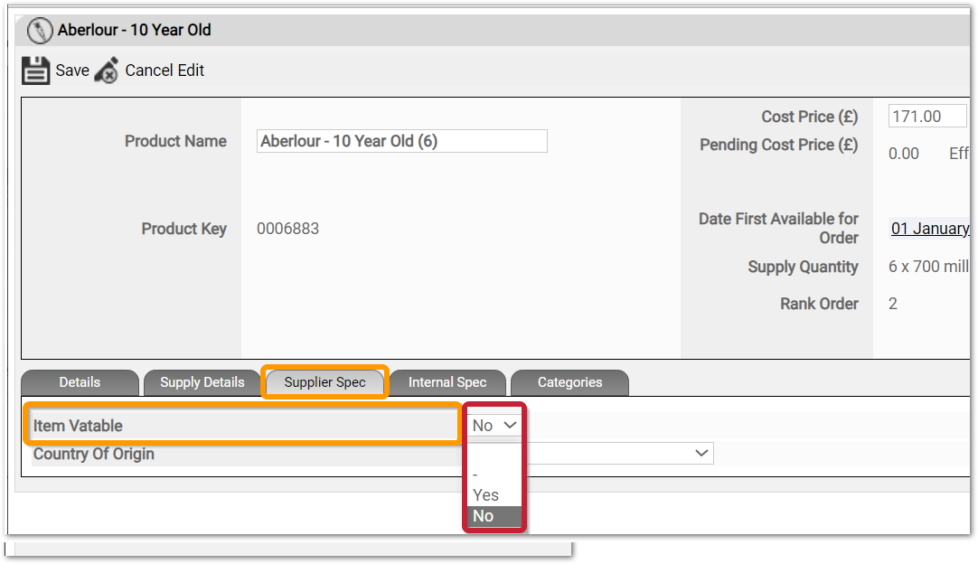Screen dimensions: 978x564
Task: Click the product pencil icon beside the title
Action: click(x=40, y=30)
